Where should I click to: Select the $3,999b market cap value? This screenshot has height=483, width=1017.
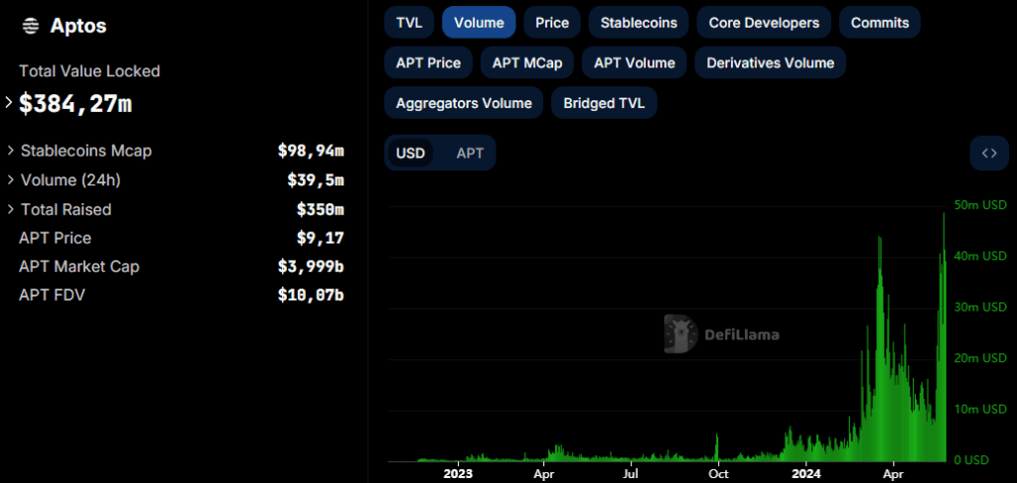click(311, 266)
